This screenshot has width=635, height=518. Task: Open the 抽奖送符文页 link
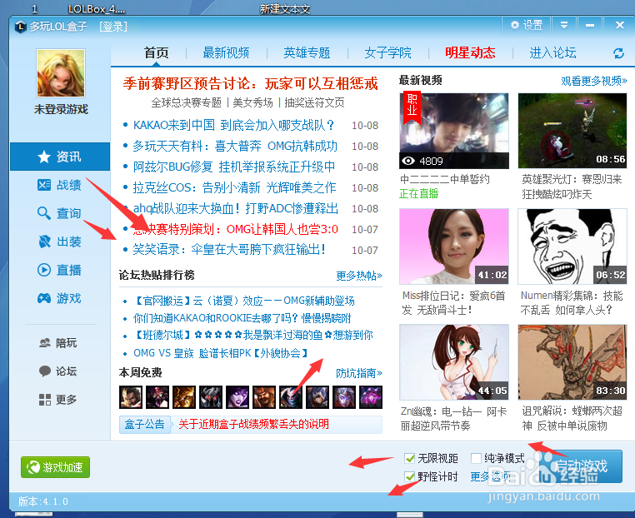(x=314, y=102)
